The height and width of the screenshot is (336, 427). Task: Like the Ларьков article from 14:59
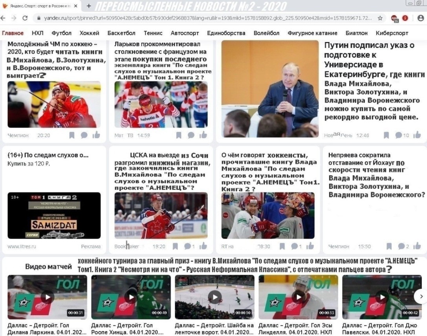203,135
